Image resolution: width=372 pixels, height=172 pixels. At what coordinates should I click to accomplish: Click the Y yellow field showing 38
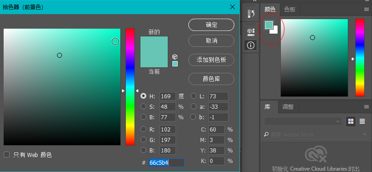217,151
